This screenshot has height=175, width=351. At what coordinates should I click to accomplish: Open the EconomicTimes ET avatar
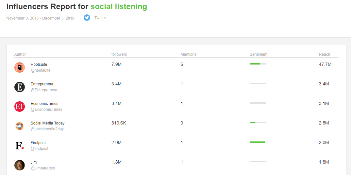pyautogui.click(x=20, y=107)
